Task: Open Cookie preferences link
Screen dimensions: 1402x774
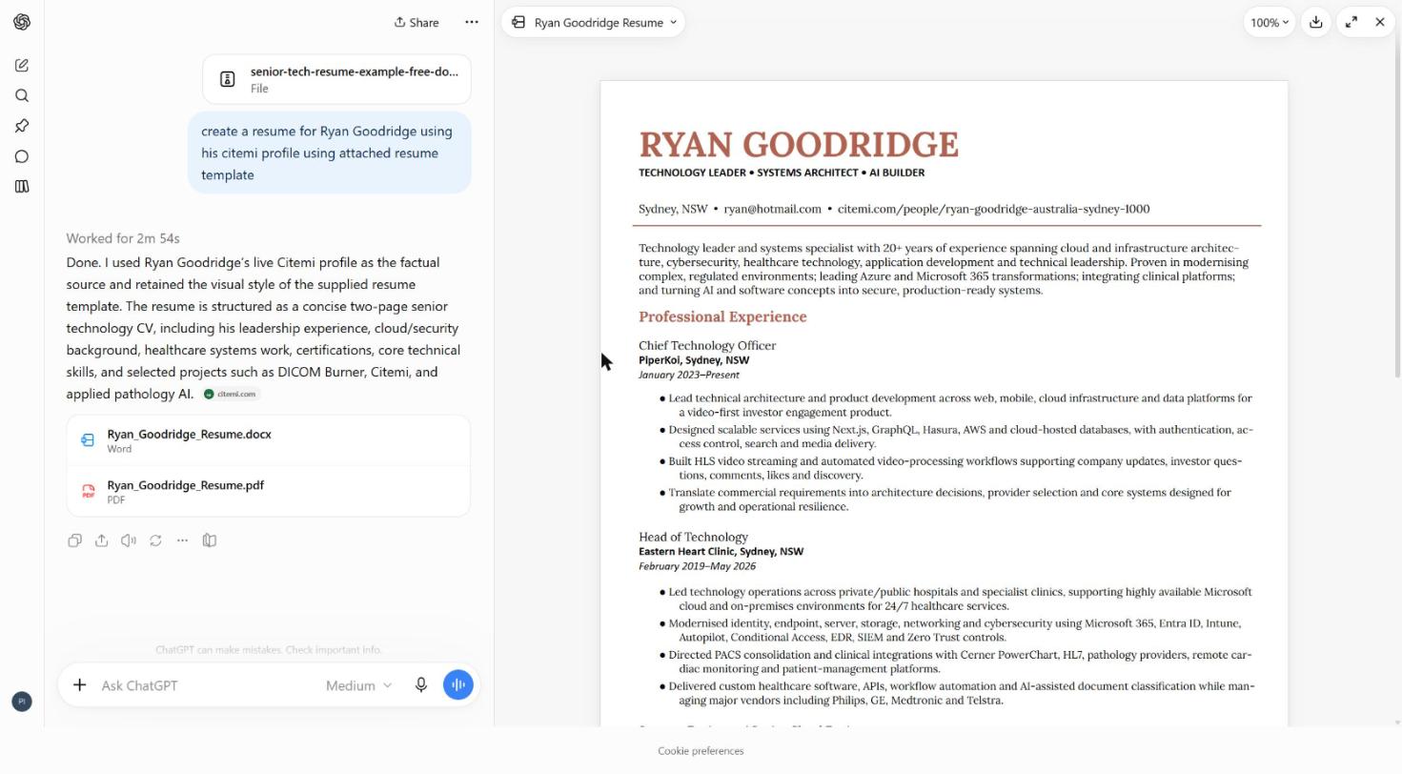Action: (x=701, y=751)
